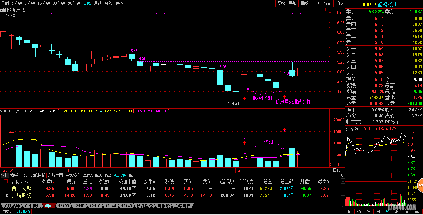Open the 筹 chip distribution tab
This screenshot has height=215, width=423.
point(416,212)
